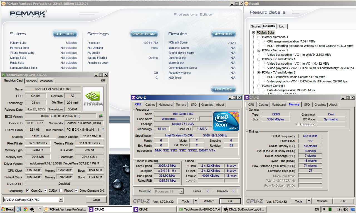Click the Specification field in CPU-Z
356x213 pixels.
pyautogui.click(x=196, y=136)
